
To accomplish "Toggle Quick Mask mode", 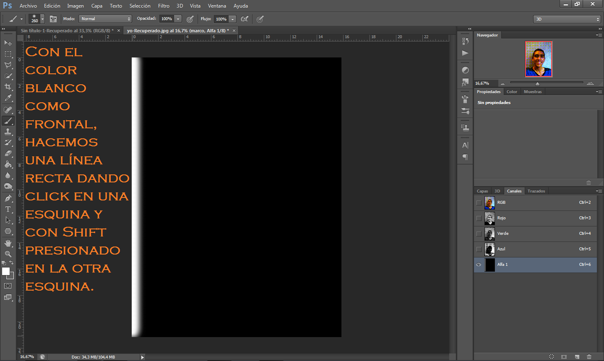I will [8, 286].
